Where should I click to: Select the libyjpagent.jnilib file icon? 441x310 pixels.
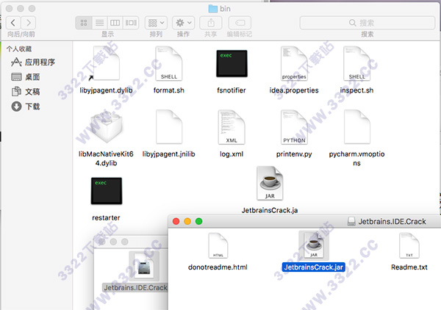[169, 127]
